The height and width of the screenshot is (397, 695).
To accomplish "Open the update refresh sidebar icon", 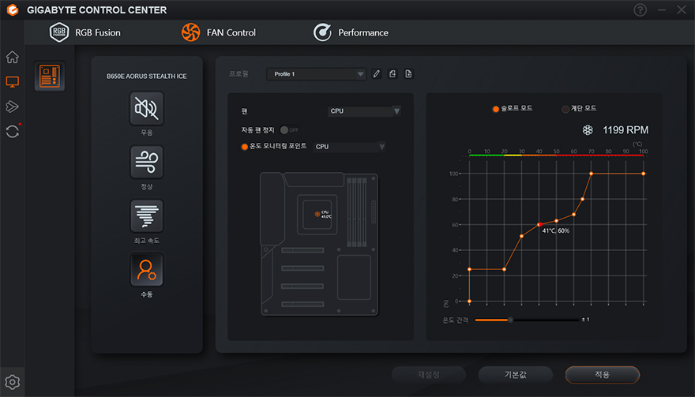I will [13, 131].
